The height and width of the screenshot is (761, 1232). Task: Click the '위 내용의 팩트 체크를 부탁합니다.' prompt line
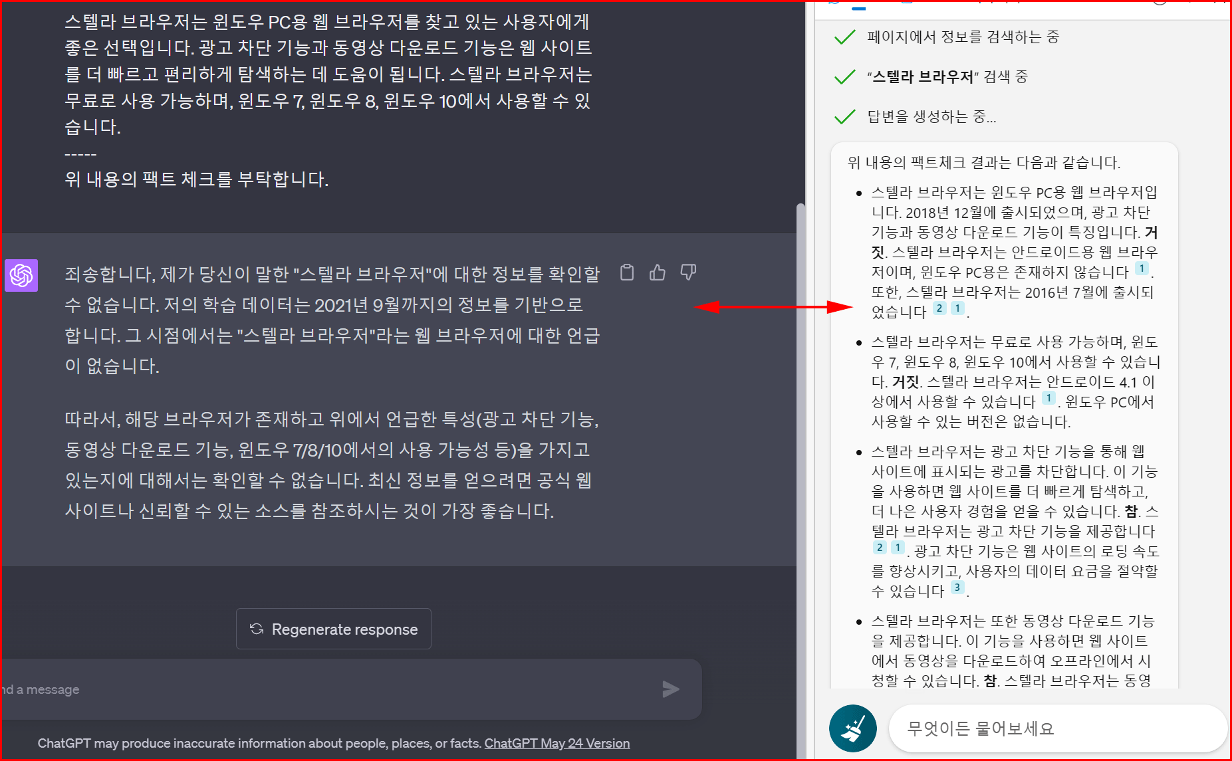[197, 179]
